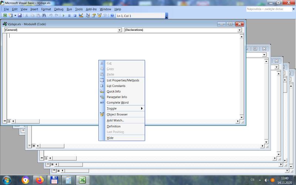Open Find using the binoculars icon
Image resolution: width=296 pixels, height=185 pixels.
pos(44,16)
